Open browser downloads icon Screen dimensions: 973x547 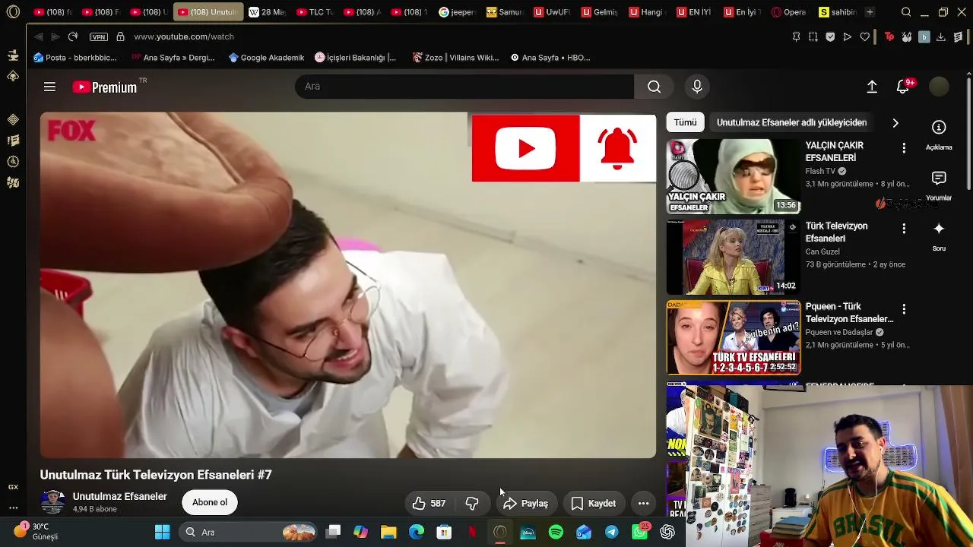[940, 36]
